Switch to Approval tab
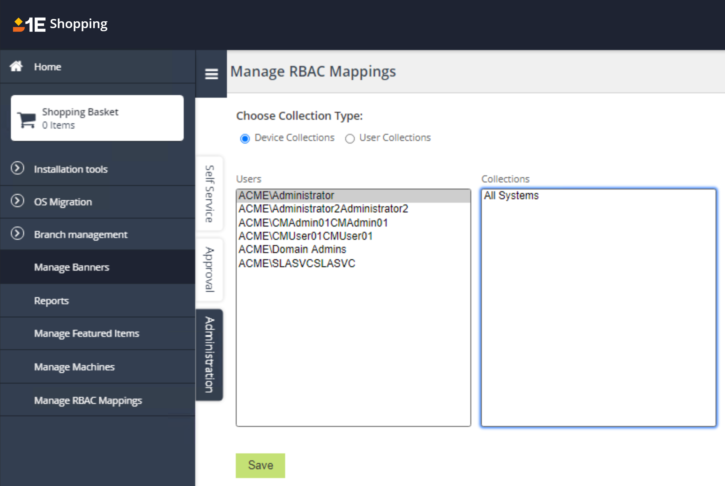Viewport: 725px width, 486px height. 210,269
